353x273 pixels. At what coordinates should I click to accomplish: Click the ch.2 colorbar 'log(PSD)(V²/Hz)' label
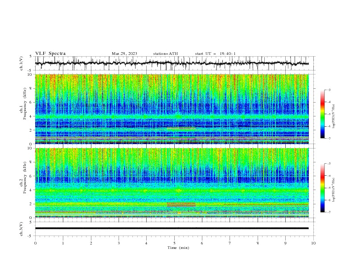pos(333,190)
